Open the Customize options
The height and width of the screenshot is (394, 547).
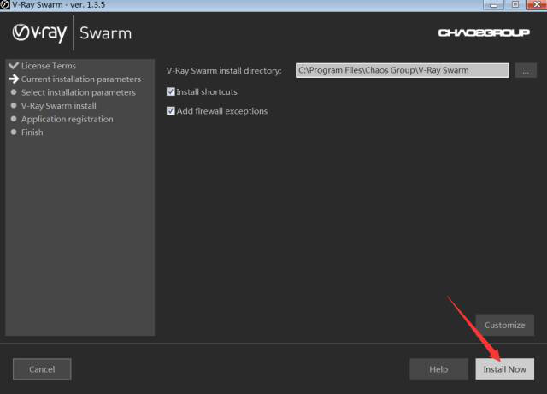coord(505,325)
